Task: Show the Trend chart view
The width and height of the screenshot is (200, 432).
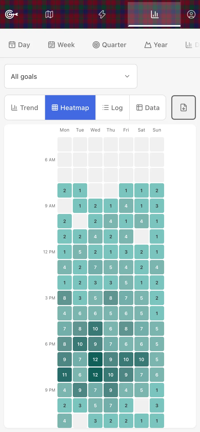Action: coord(25,107)
